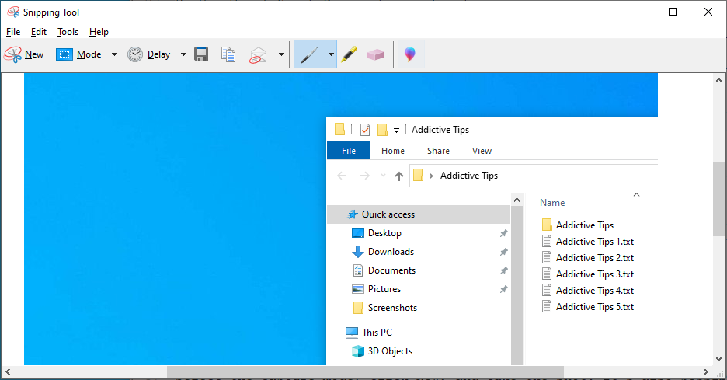The image size is (727, 380).
Task: Click Explorer's Up arrow
Action: point(398,176)
